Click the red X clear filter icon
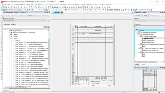The image size is (165, 93). 48,27
